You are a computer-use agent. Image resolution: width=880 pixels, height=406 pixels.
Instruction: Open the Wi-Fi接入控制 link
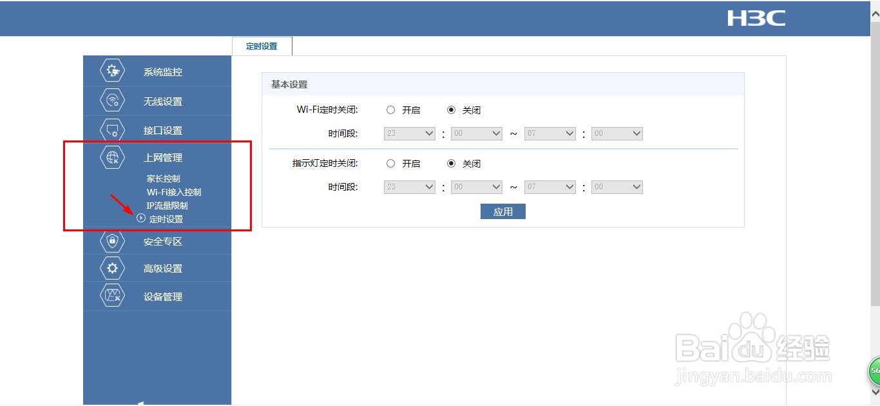click(175, 192)
